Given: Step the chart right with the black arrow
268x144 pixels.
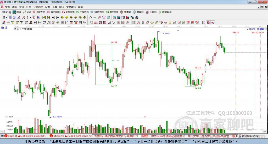Looking at the screenshot, I should click(58, 18).
